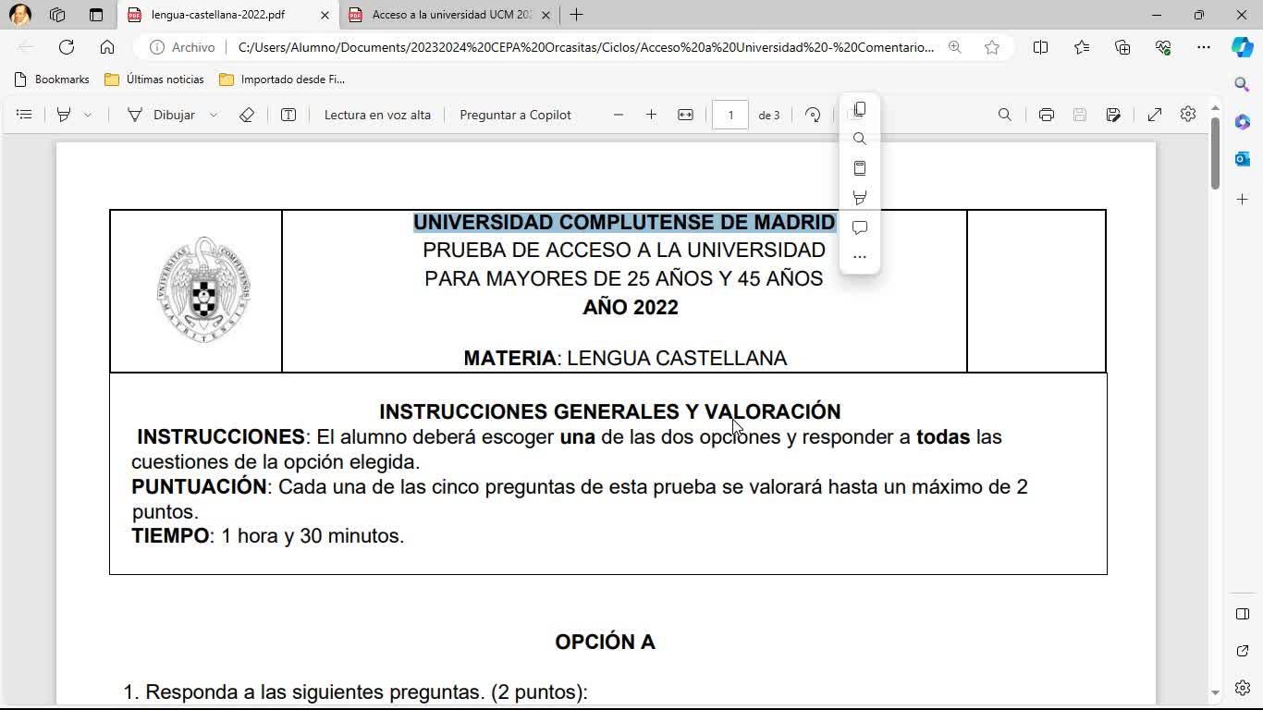The height and width of the screenshot is (710, 1263).
Task: Open Edge Workspaces
Action: click(x=57, y=15)
